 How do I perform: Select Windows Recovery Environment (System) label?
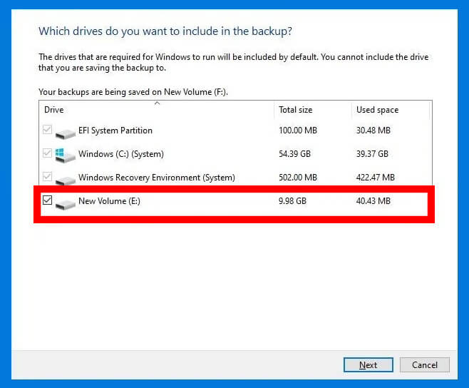click(x=156, y=178)
